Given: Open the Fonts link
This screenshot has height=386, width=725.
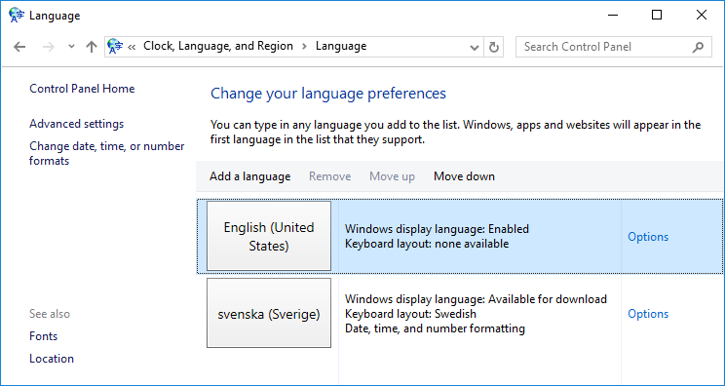Looking at the screenshot, I should (44, 336).
